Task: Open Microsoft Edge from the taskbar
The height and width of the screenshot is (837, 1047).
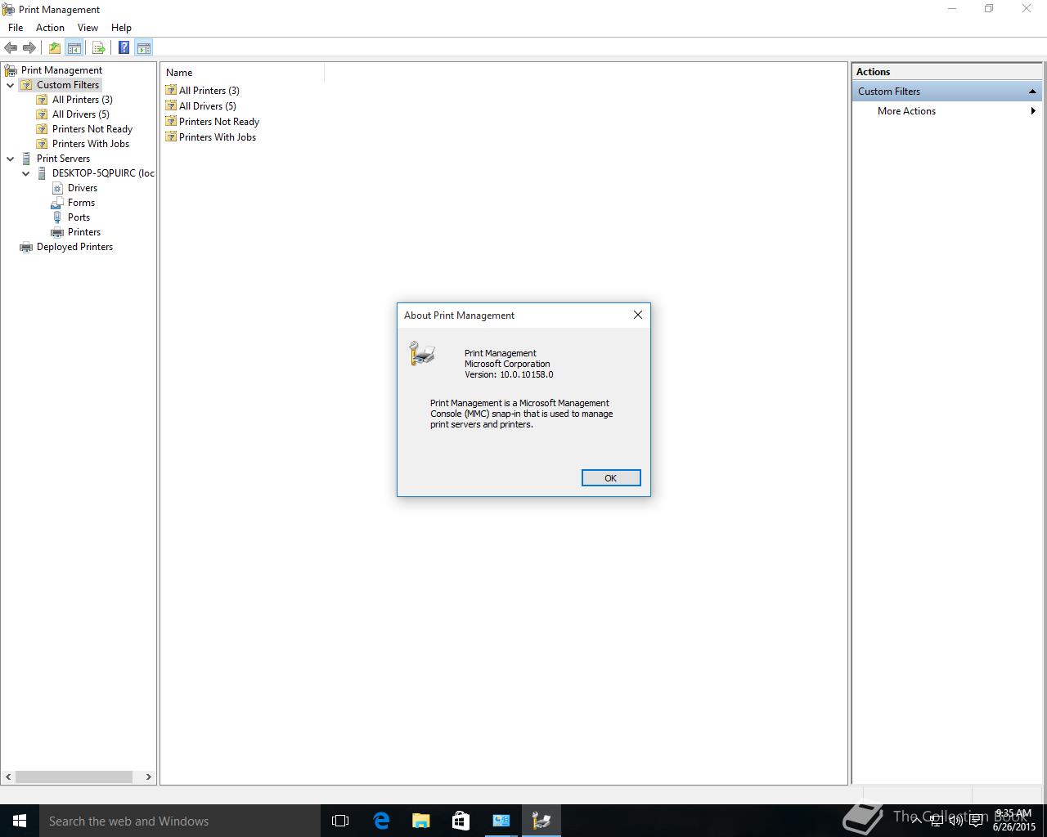Action: point(381,821)
